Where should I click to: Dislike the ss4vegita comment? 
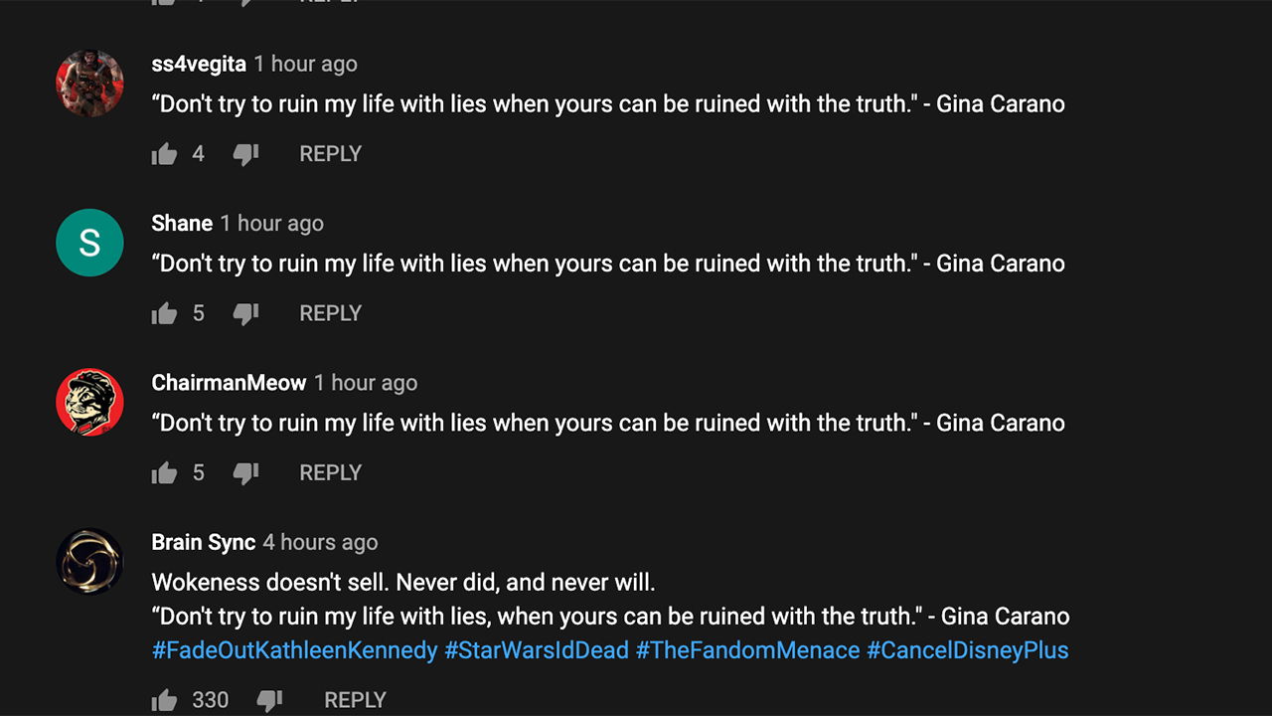pyautogui.click(x=245, y=155)
